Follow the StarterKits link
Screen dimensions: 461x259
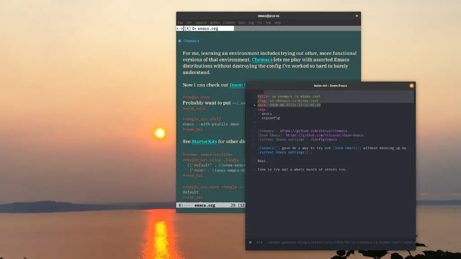point(204,141)
